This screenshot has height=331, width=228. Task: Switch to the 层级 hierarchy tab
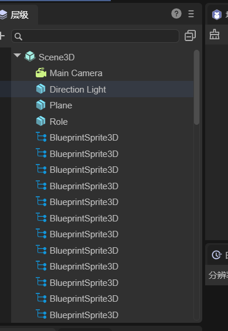pyautogui.click(x=16, y=15)
